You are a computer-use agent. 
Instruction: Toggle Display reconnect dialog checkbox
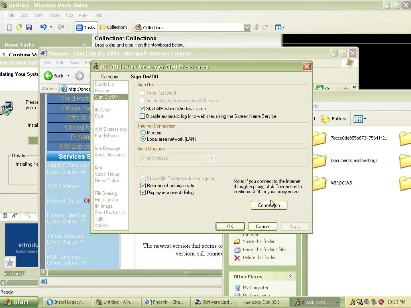point(143,192)
